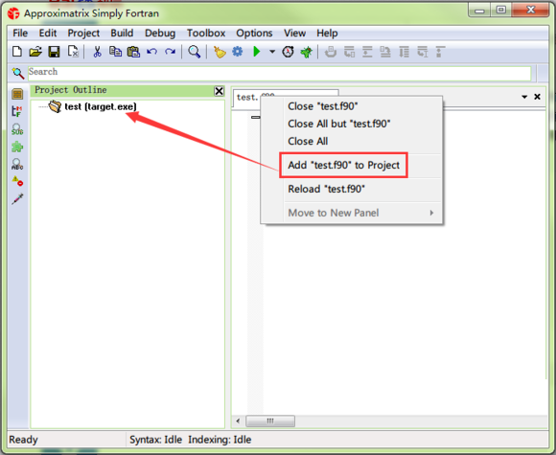Click in the Search input field
This screenshot has width=556, height=455.
point(279,73)
